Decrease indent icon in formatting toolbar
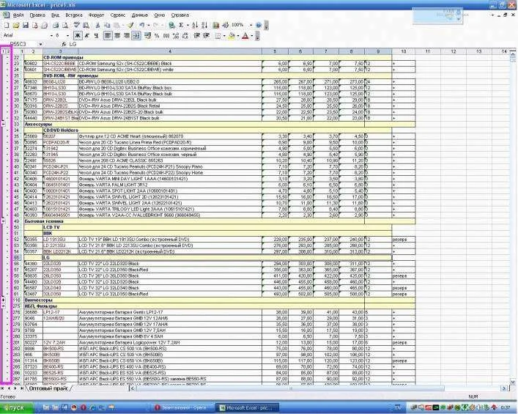This screenshot has width=518, height=414. [197, 35]
